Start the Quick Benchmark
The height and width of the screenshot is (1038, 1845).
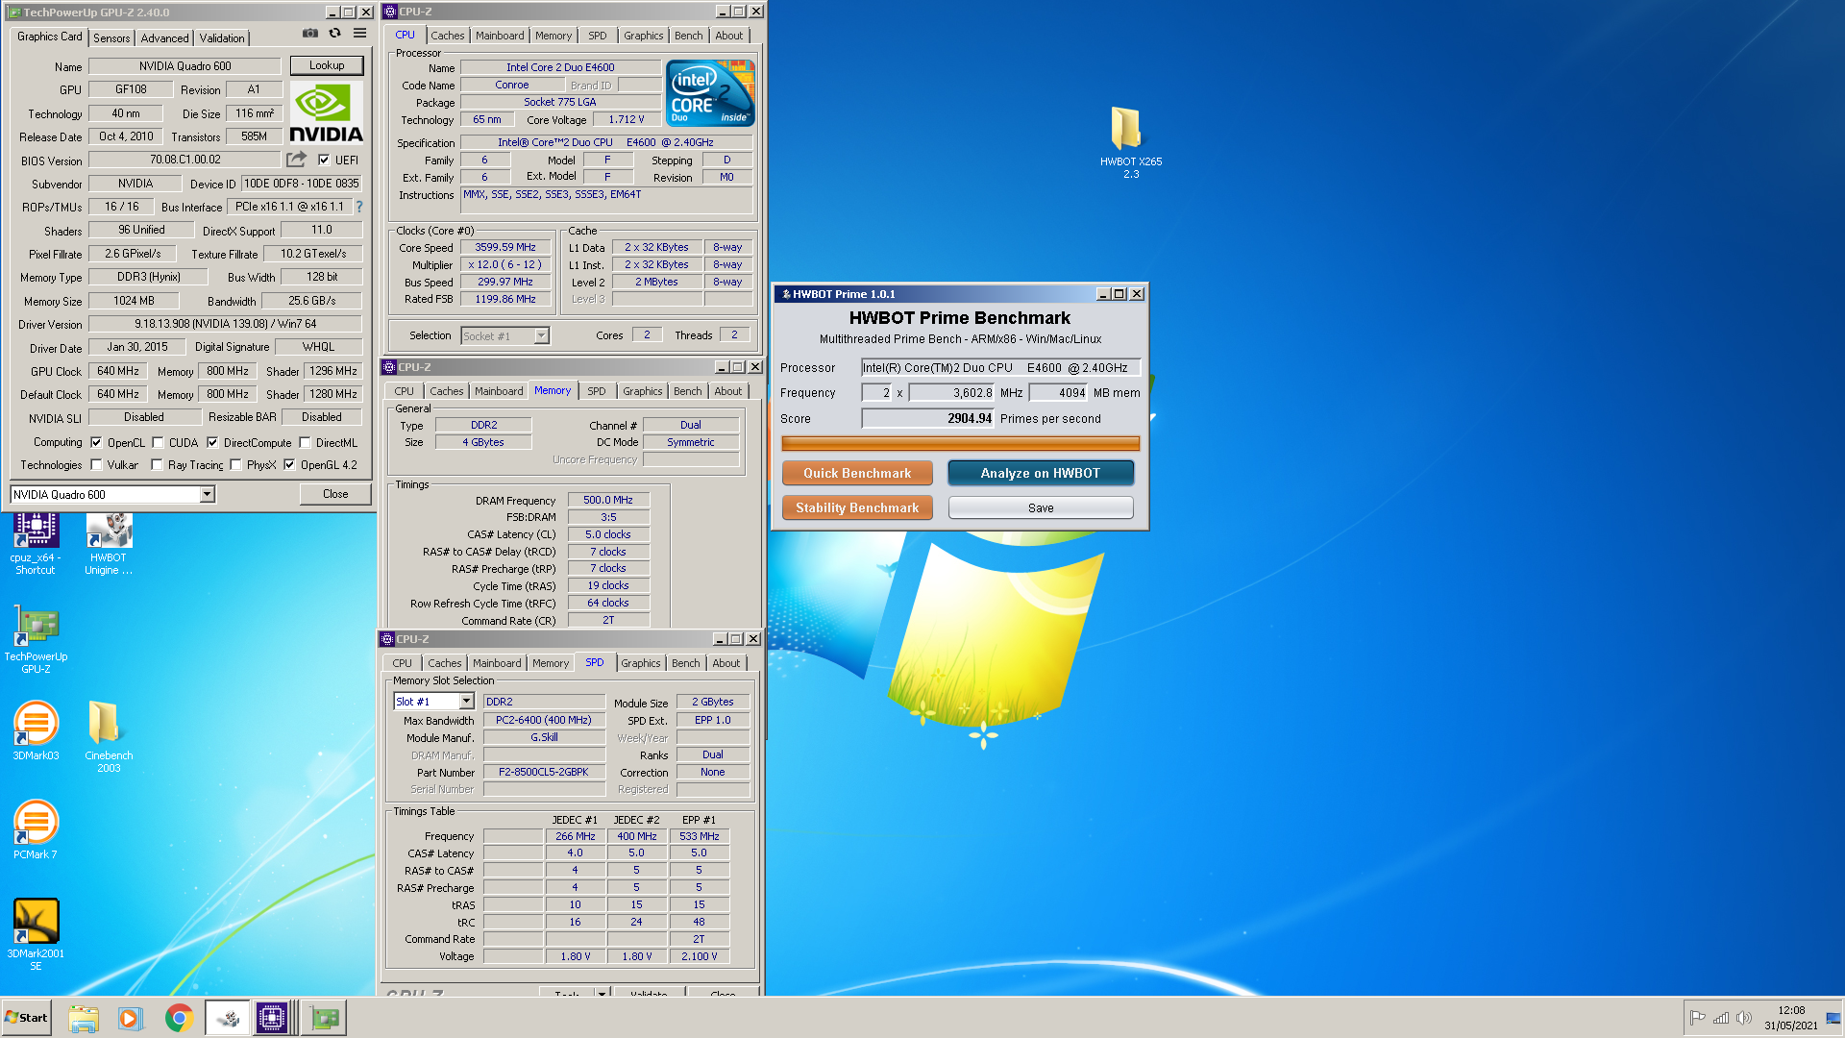click(857, 473)
